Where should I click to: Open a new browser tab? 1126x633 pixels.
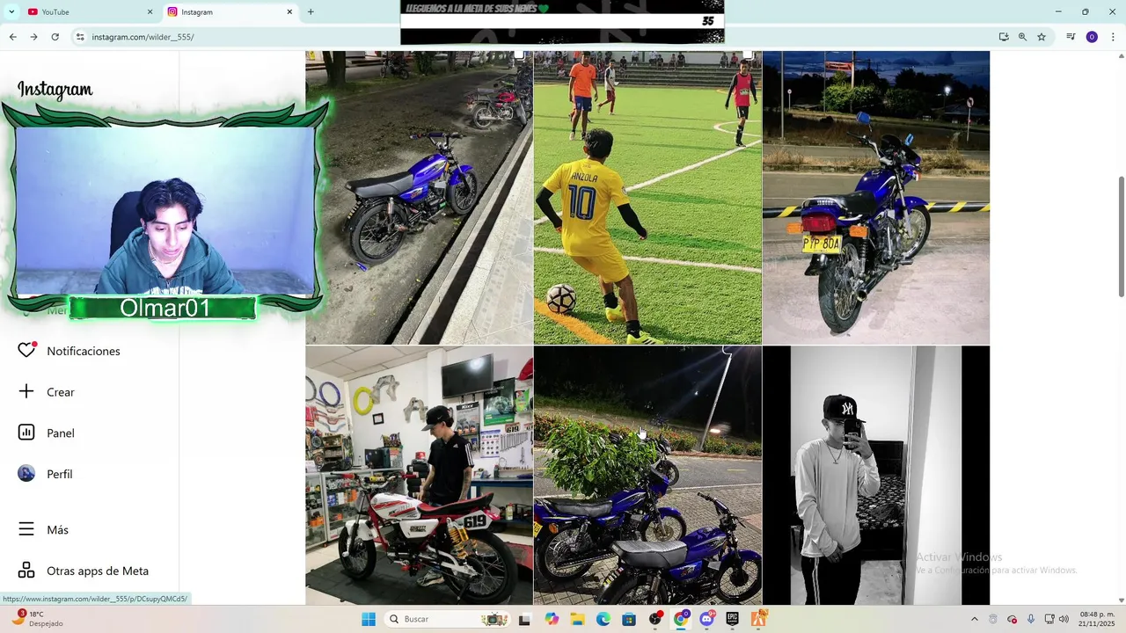pyautogui.click(x=311, y=12)
